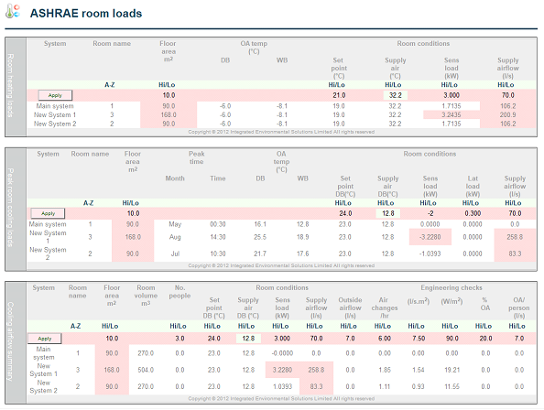The height and width of the screenshot is (410, 544).
Task: Edit heating Supply air 32.2 threshold field
Action: (396, 95)
